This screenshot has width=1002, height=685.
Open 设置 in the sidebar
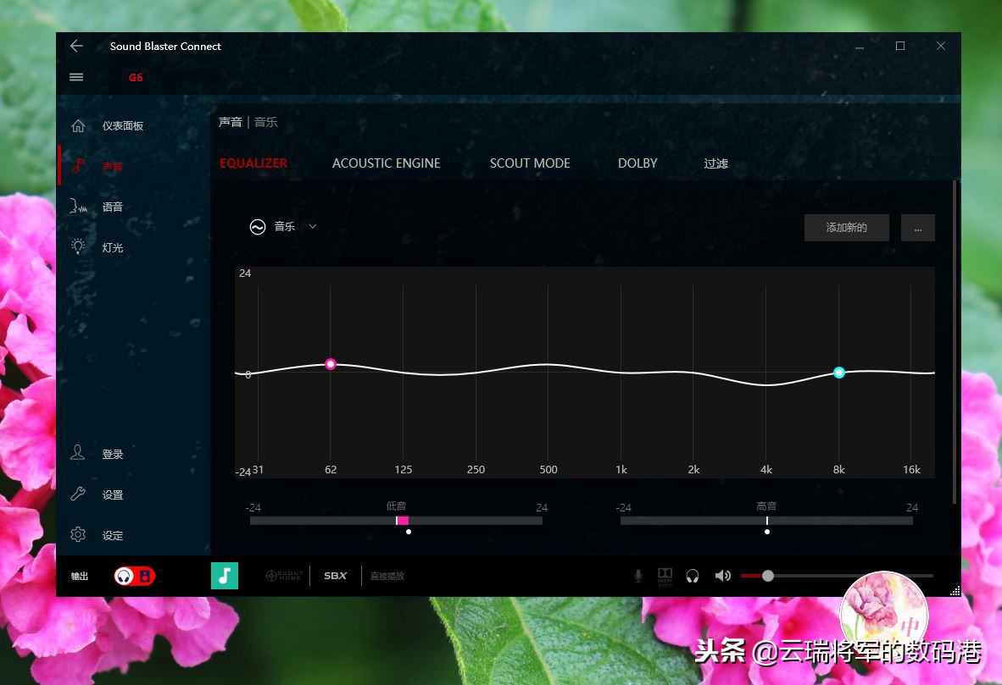click(x=113, y=494)
